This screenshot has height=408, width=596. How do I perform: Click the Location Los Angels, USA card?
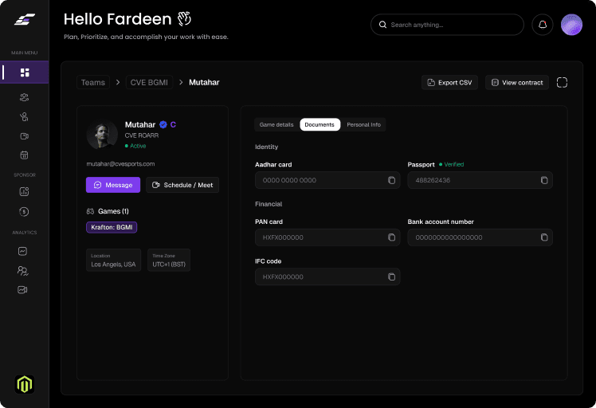114,260
